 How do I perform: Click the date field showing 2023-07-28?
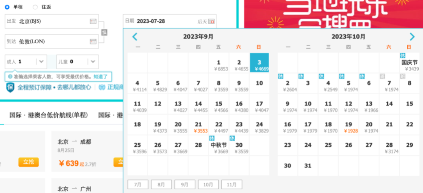click(x=170, y=21)
